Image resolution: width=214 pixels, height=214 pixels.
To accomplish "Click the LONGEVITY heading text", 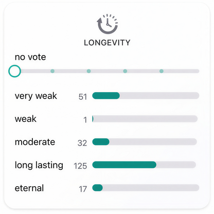I will [107, 43].
